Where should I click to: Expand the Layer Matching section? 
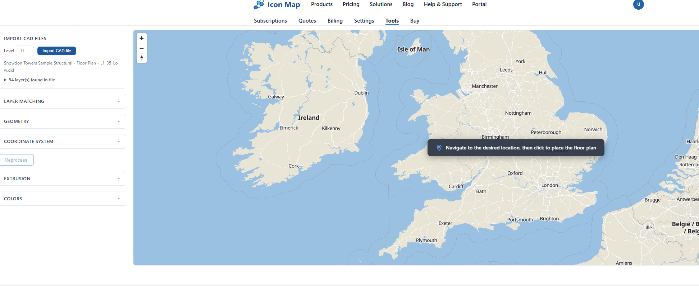(63, 101)
